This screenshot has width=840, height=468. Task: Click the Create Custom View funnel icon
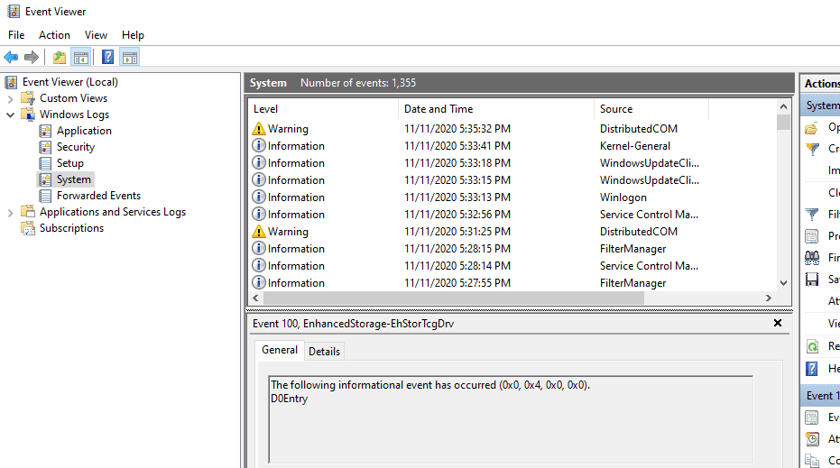[x=812, y=150]
